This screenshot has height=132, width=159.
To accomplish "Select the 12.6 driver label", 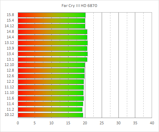I will [10, 76].
